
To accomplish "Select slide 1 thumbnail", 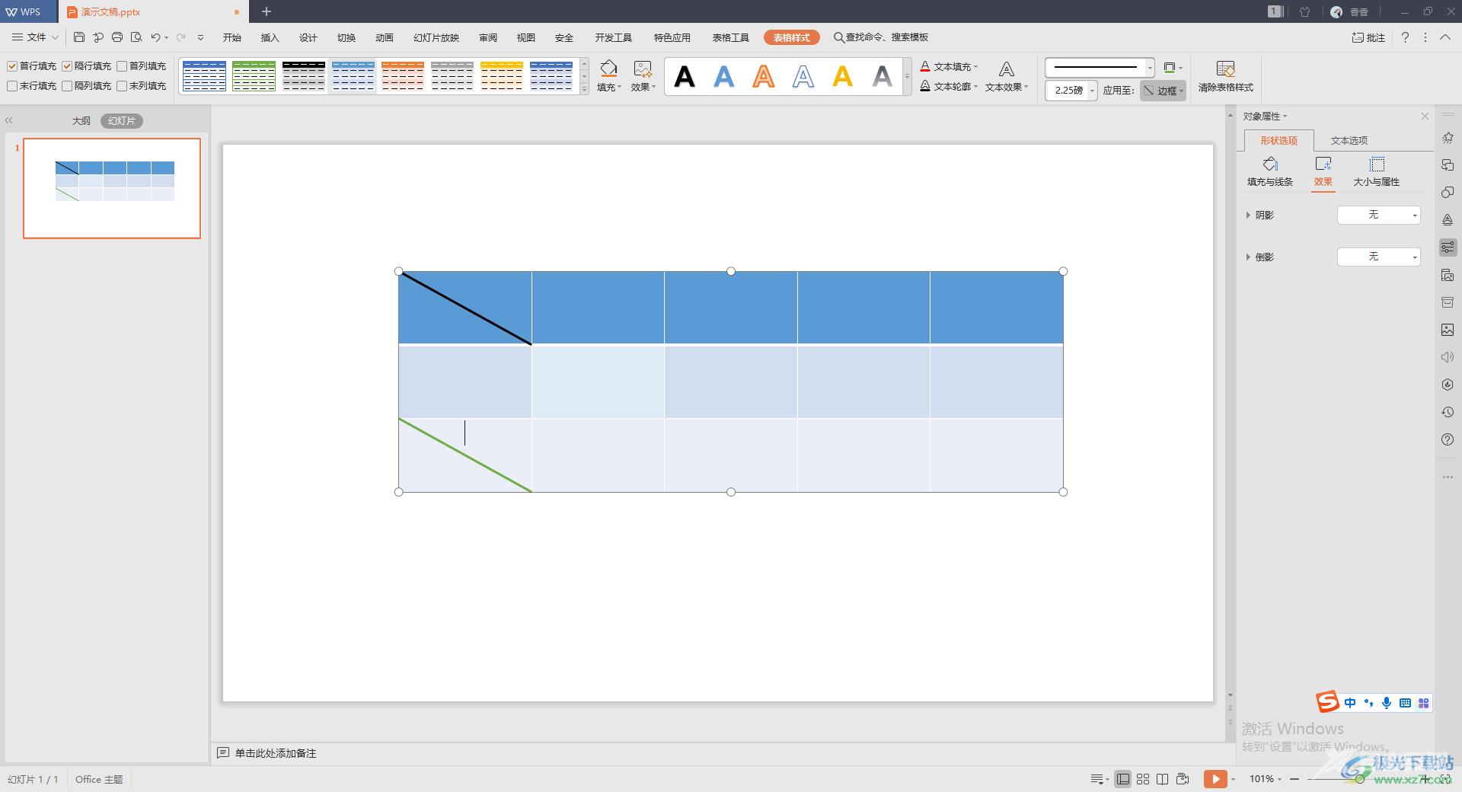I will pos(112,188).
